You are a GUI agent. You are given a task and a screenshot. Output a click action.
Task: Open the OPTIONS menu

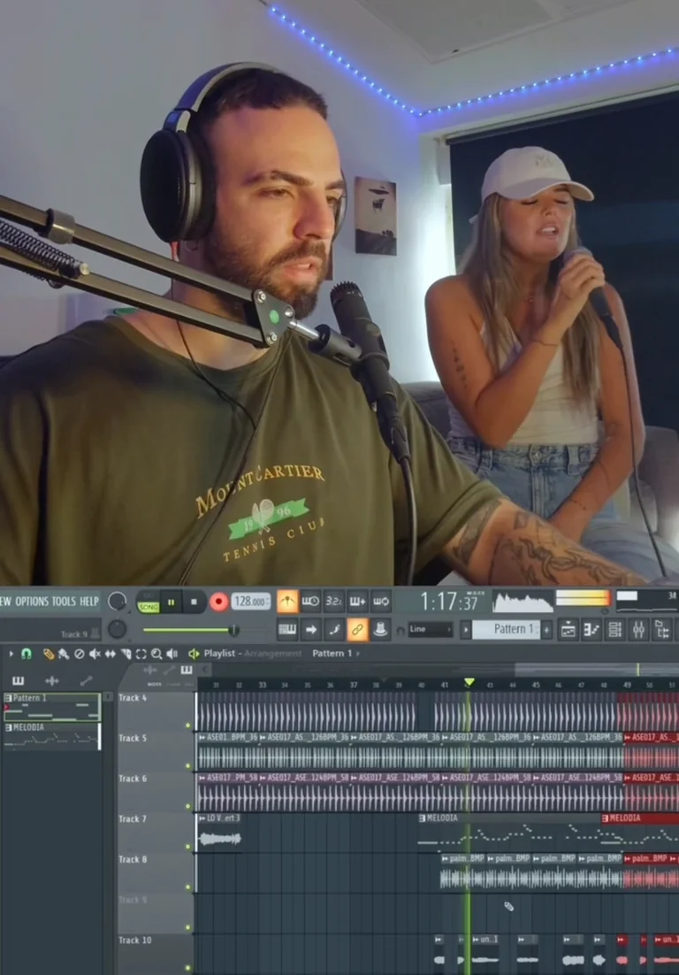tap(32, 602)
